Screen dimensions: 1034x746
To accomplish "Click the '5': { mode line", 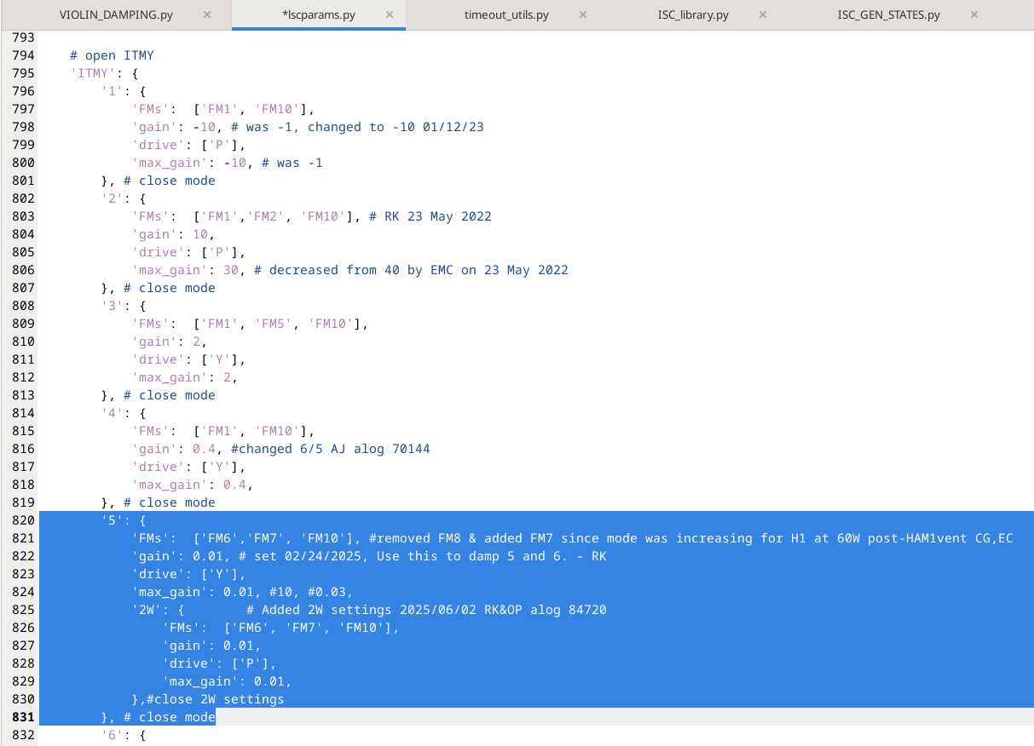I will [124, 520].
